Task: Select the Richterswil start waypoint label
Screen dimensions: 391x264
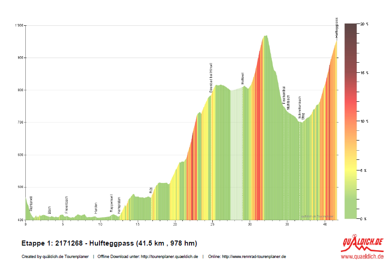Action: pyautogui.click(x=31, y=204)
